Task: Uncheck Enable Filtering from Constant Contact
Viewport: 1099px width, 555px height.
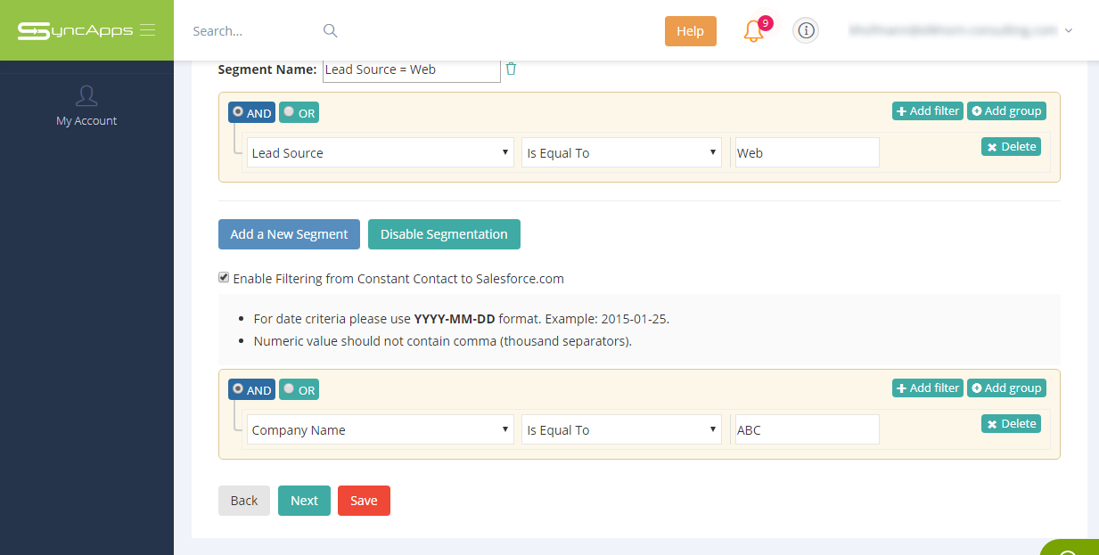Action: coord(224,278)
